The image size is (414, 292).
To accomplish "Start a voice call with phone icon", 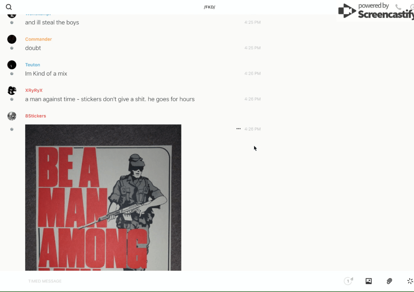I will pyautogui.click(x=398, y=7).
